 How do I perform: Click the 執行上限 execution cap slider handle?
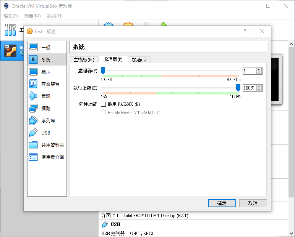(238, 88)
